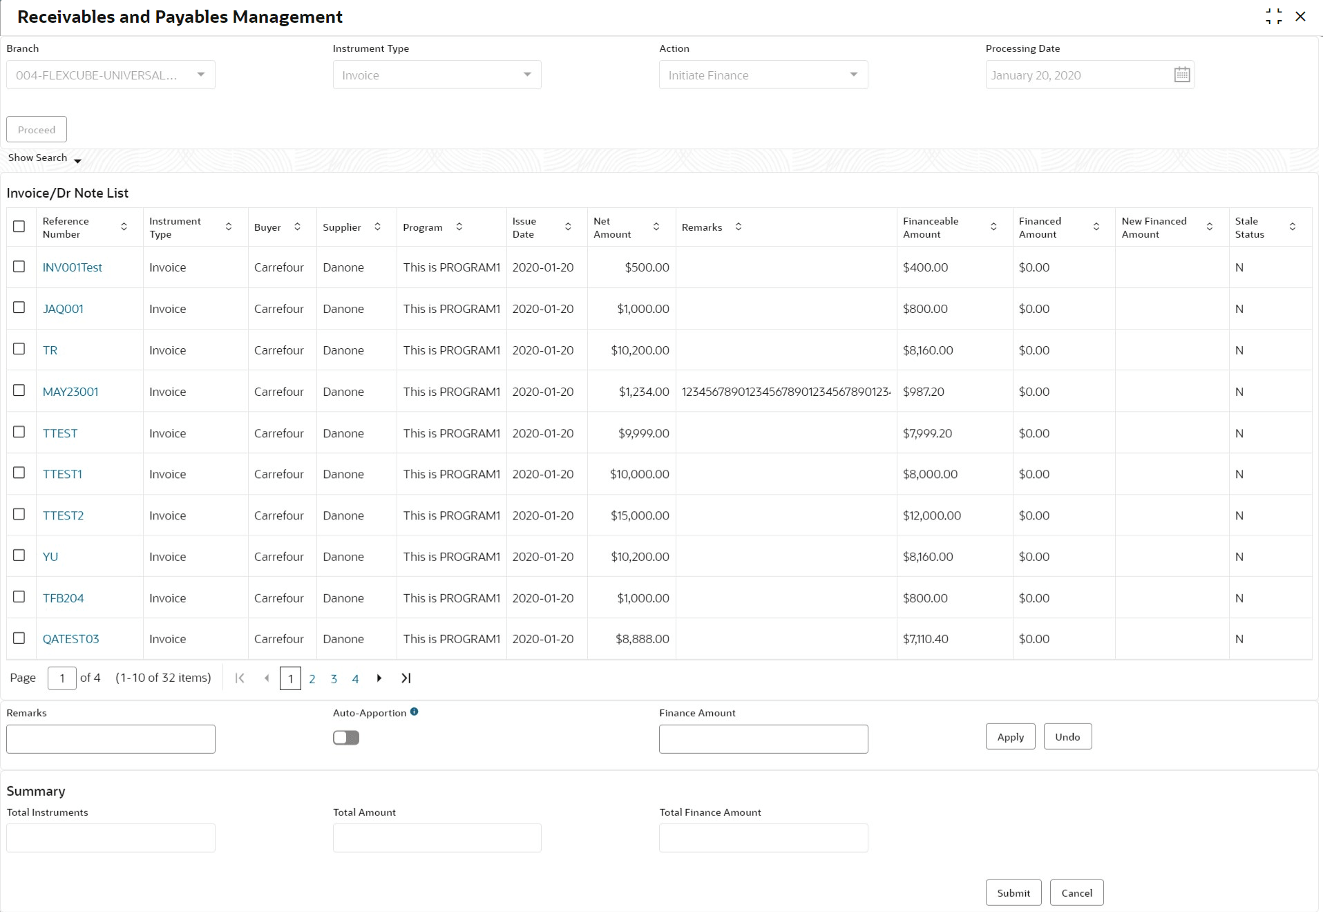Collapse the window using restore icon
This screenshot has width=1323, height=914.
point(1273,17)
